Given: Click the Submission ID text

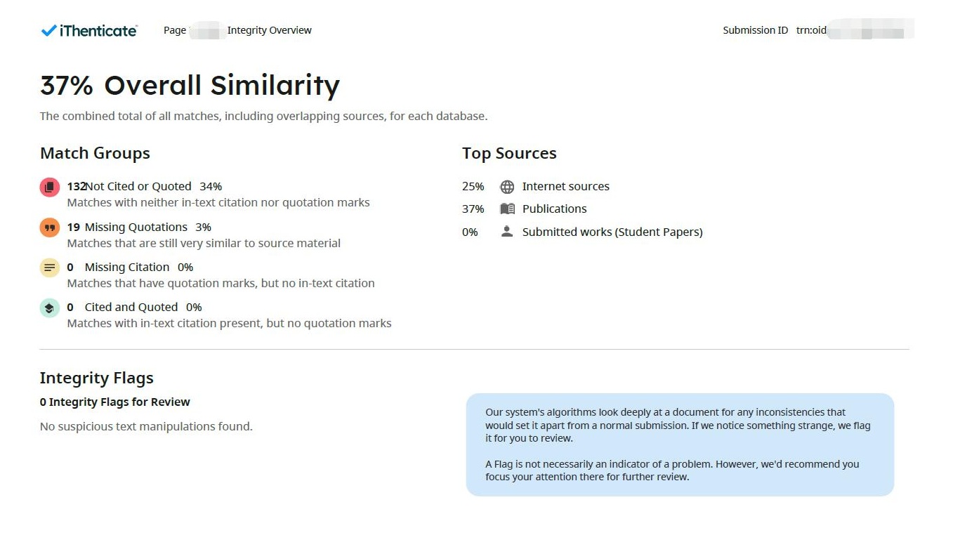Looking at the screenshot, I should [755, 30].
